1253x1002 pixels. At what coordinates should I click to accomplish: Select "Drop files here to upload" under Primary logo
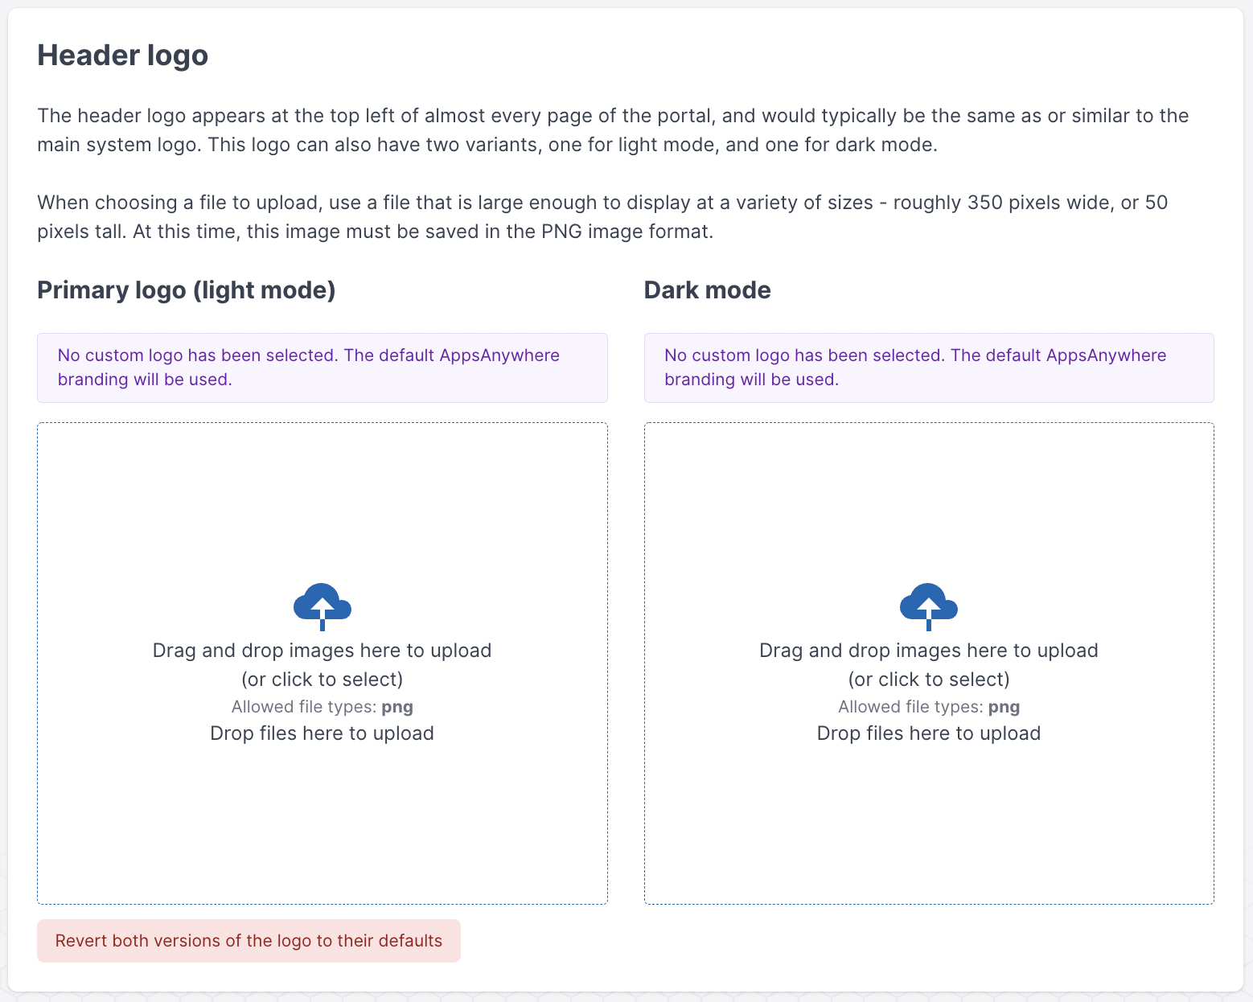(322, 733)
